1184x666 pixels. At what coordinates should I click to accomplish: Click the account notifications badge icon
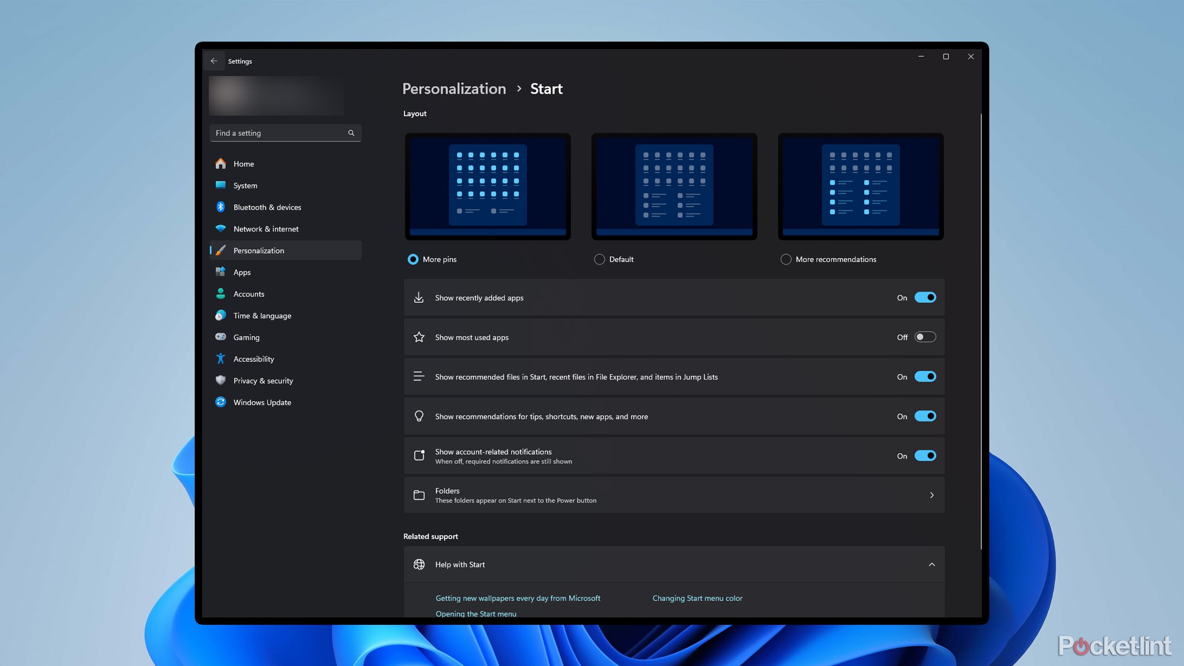click(419, 456)
